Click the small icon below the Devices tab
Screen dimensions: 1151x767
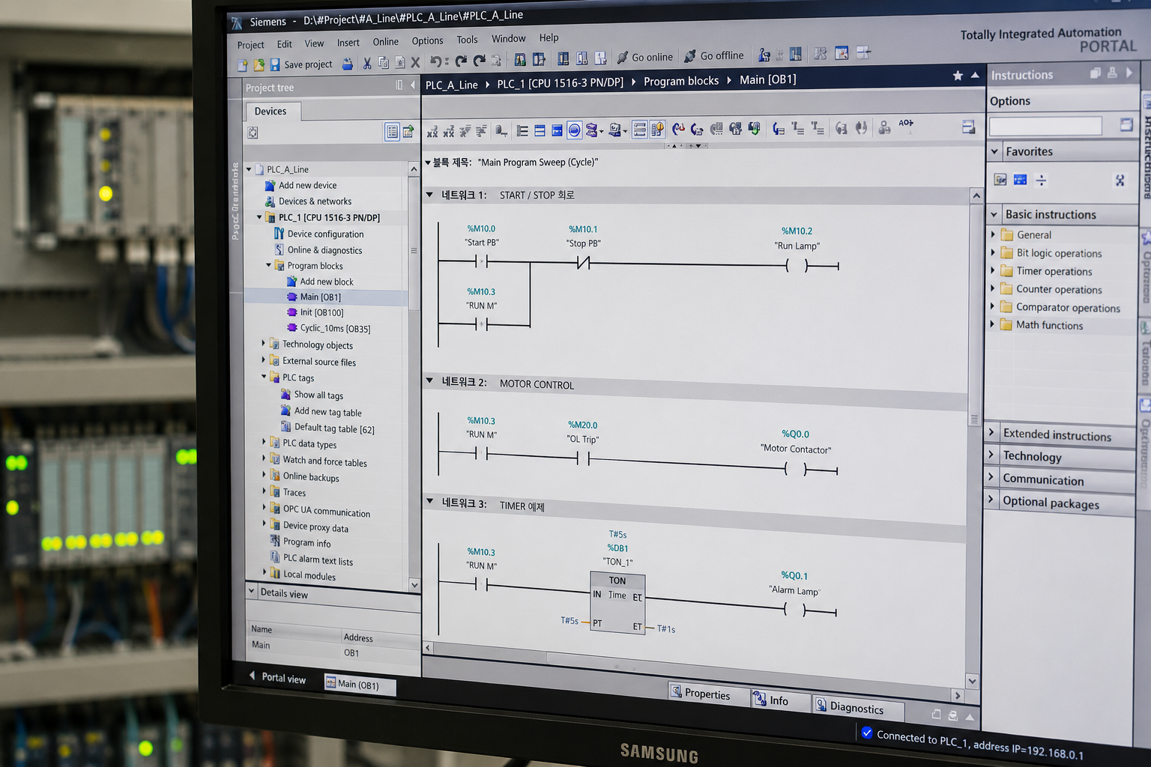253,133
